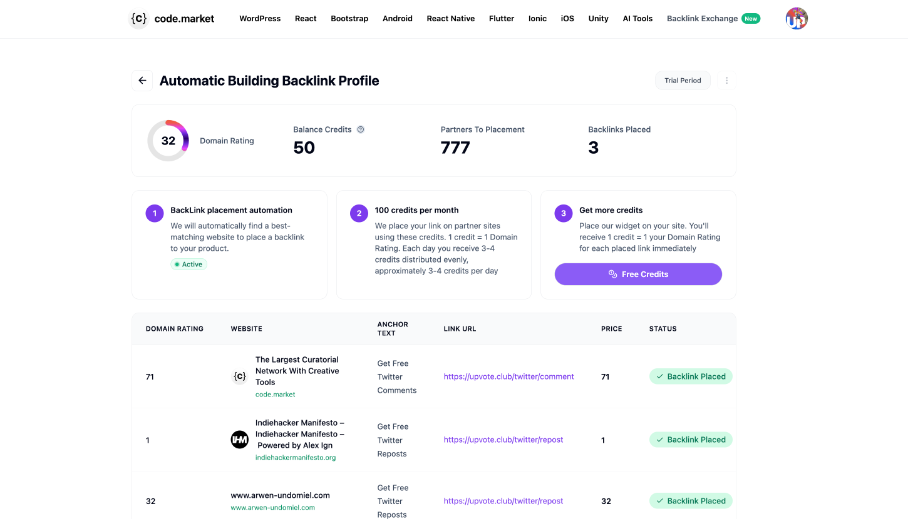Open the user profile avatar
The height and width of the screenshot is (519, 908).
796,18
